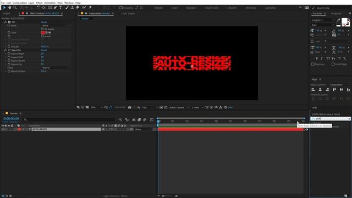Select the Puppet Pin tool

[x=90, y=8]
